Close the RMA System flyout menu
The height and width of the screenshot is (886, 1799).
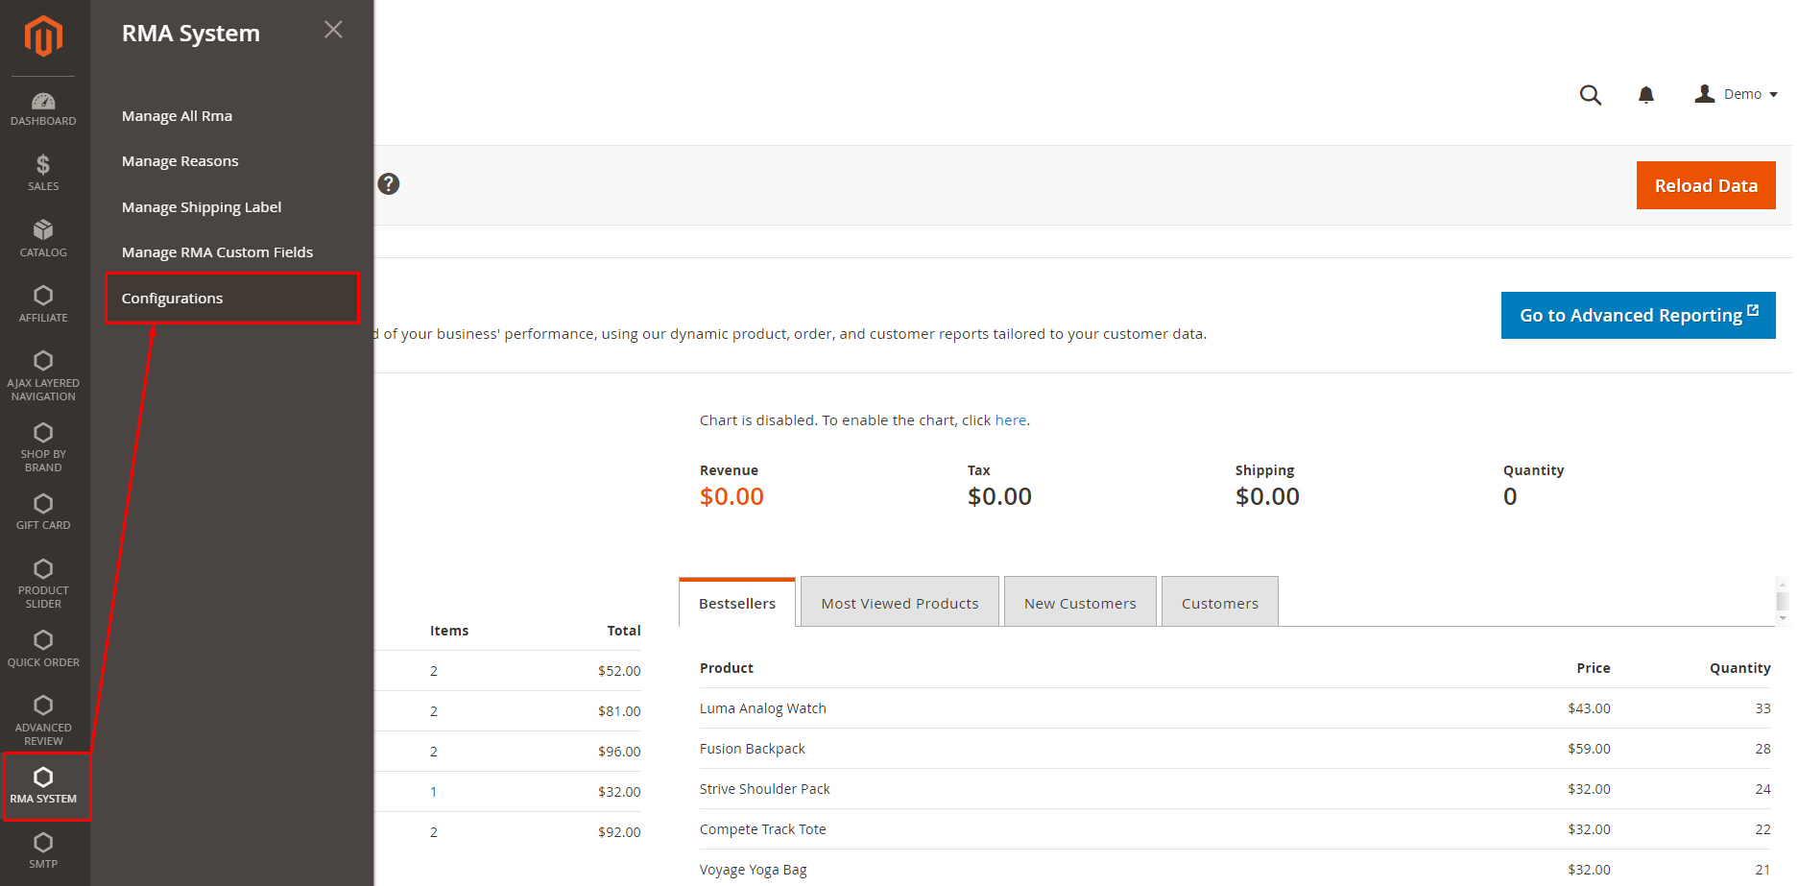click(333, 30)
